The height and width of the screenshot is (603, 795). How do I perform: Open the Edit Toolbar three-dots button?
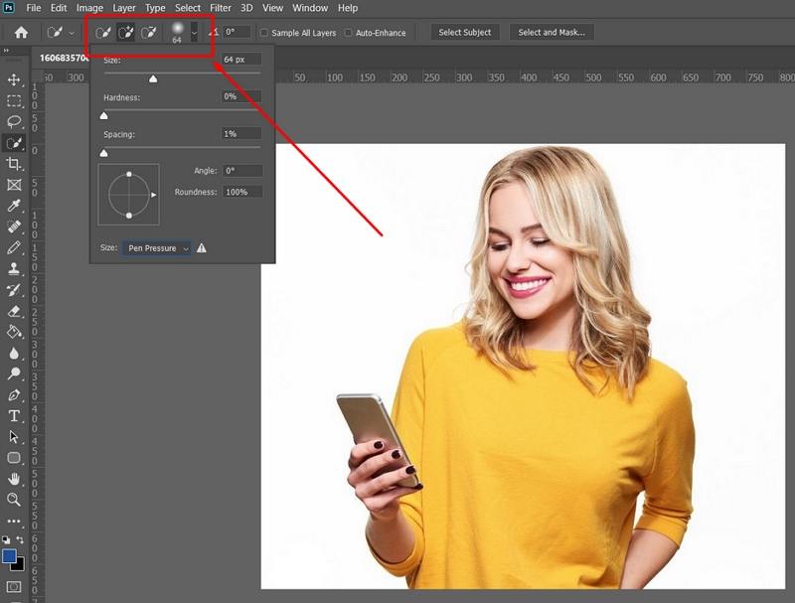[x=14, y=521]
